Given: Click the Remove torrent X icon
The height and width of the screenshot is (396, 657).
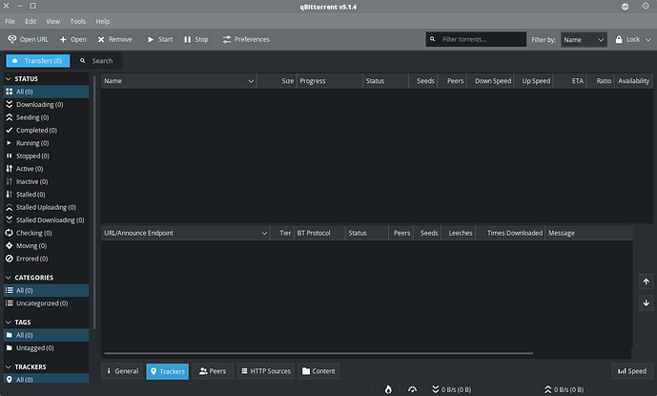Looking at the screenshot, I should (101, 39).
